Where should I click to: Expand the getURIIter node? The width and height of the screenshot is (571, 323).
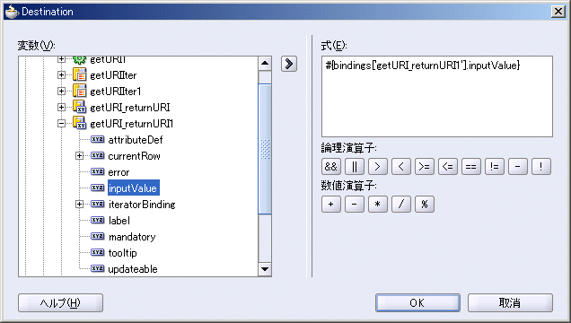pos(61,75)
